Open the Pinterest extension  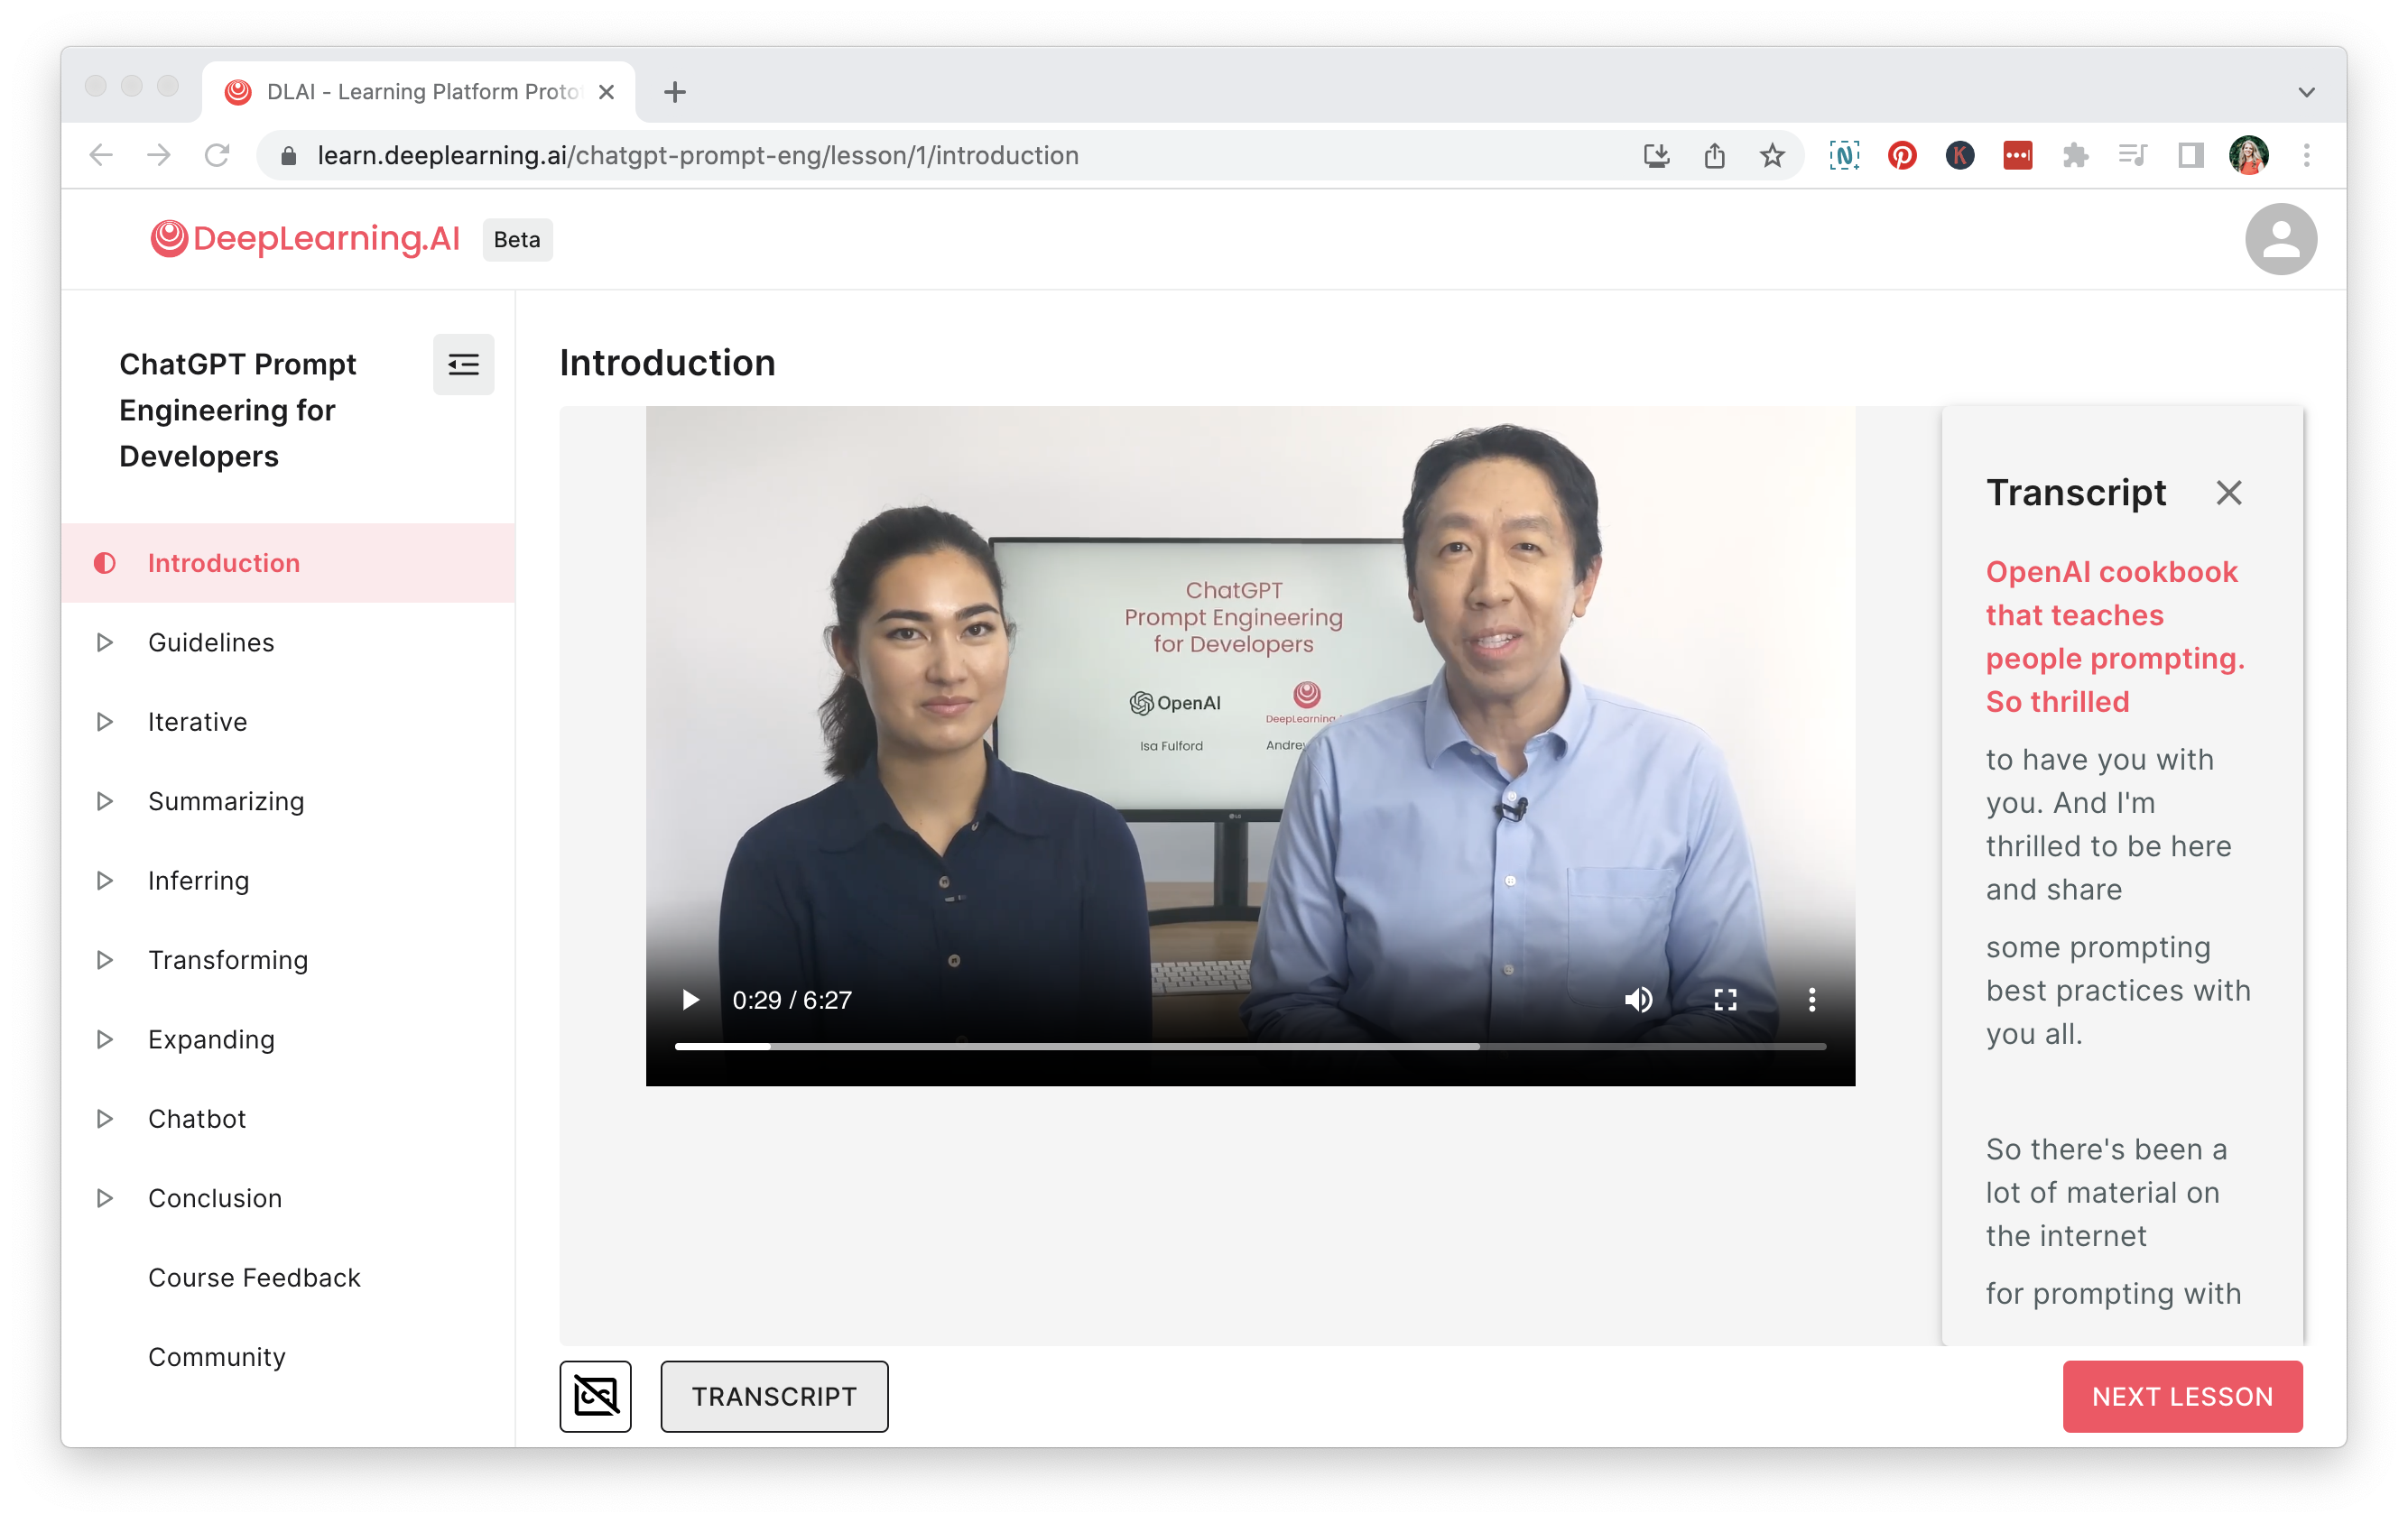[1901, 155]
